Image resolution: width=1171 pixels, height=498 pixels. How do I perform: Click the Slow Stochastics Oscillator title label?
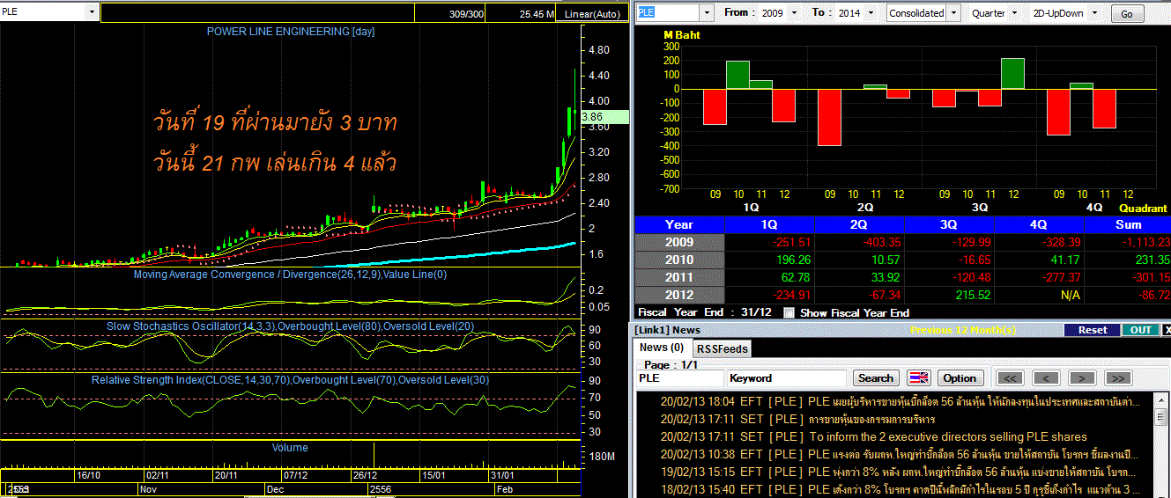291,326
